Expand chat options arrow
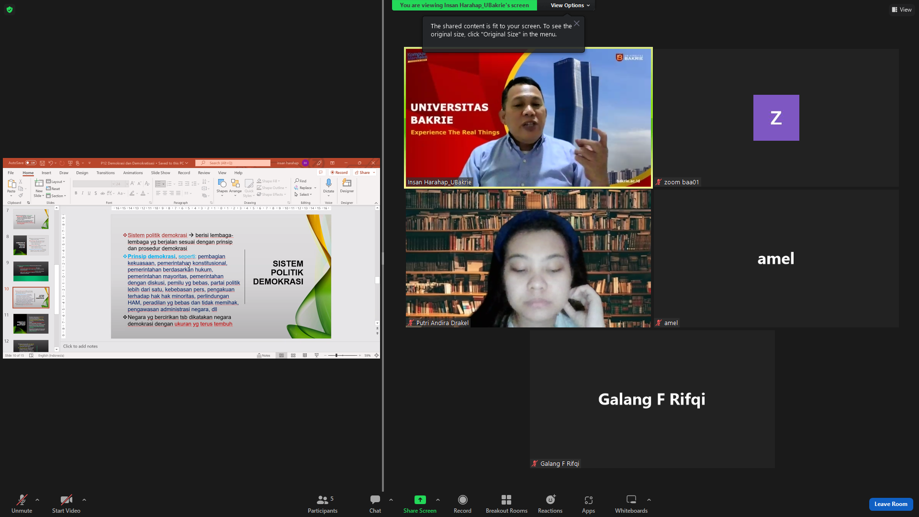Image resolution: width=919 pixels, height=517 pixels. click(x=391, y=500)
